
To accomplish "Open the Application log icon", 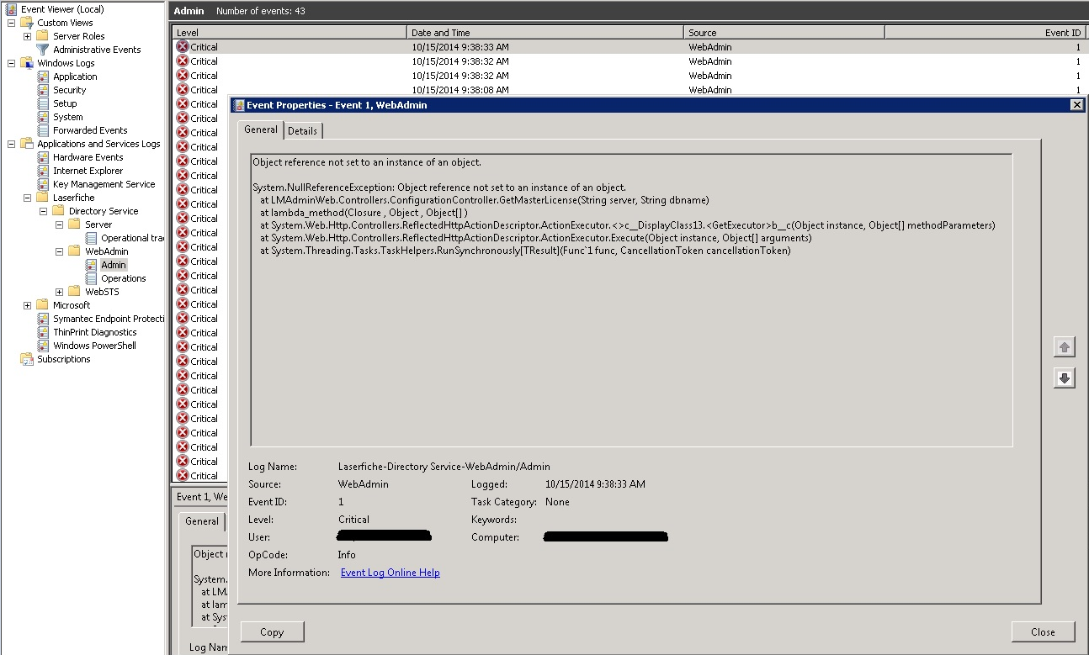I will coord(43,77).
